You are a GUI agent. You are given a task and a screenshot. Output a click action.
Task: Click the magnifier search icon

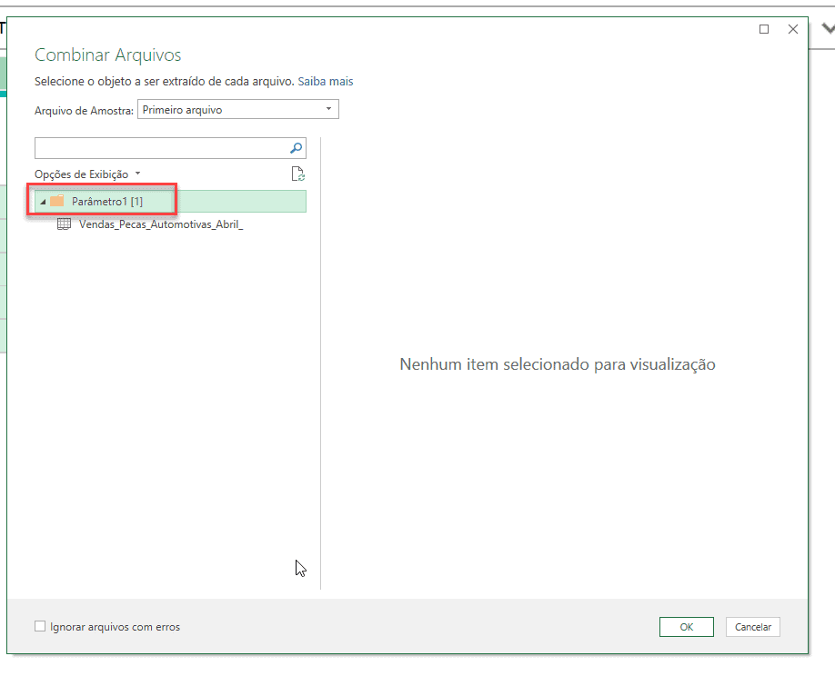pyautogui.click(x=296, y=148)
